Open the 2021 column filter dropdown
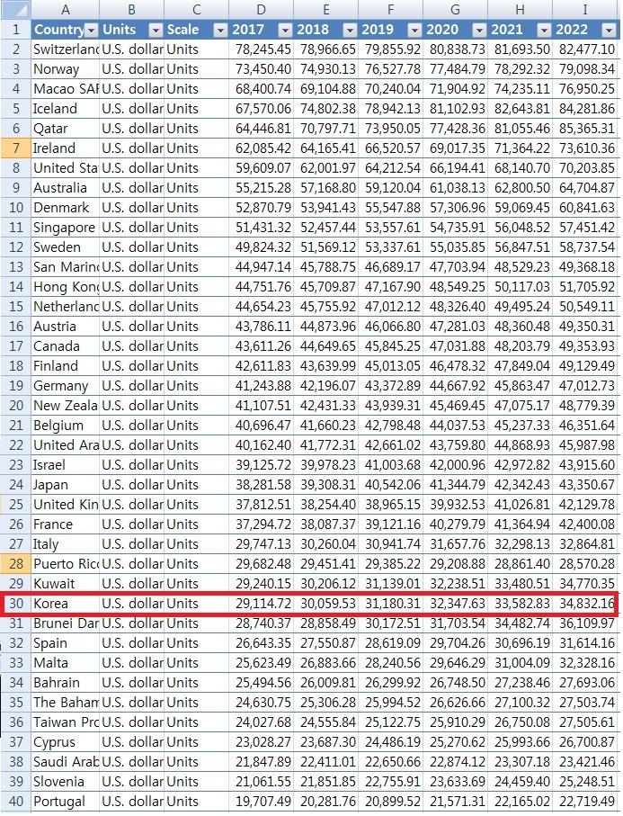 [544, 31]
